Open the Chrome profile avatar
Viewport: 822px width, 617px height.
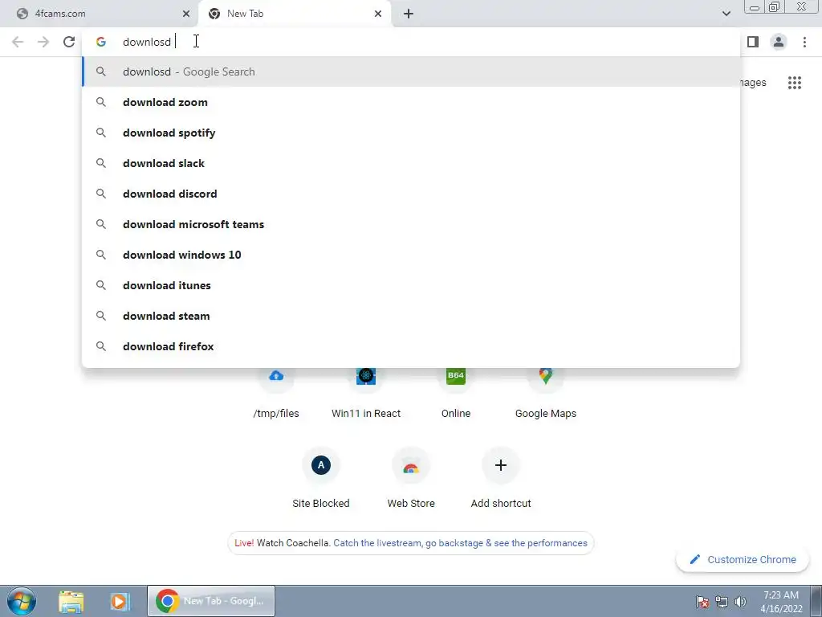tap(779, 42)
